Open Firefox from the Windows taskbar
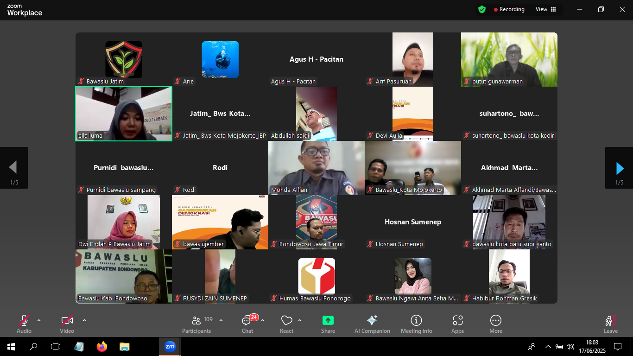Image resolution: width=633 pixels, height=356 pixels. (101, 346)
